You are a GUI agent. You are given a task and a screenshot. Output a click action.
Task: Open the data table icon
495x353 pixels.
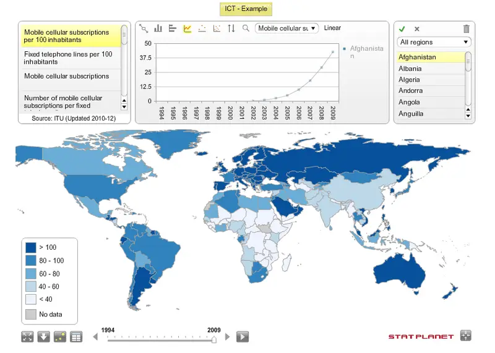click(x=76, y=336)
